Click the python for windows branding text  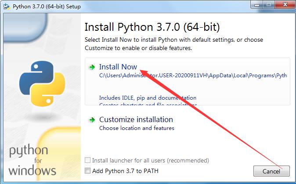click(32, 160)
